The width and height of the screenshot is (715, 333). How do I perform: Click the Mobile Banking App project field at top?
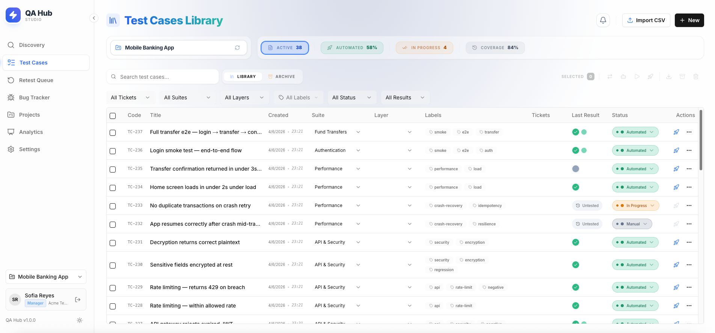(179, 48)
